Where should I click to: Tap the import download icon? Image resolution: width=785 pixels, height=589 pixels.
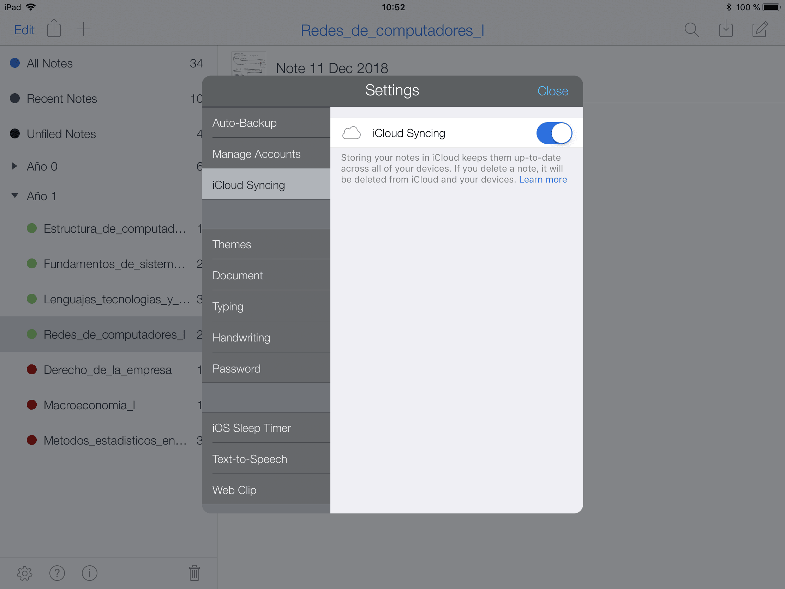point(726,29)
